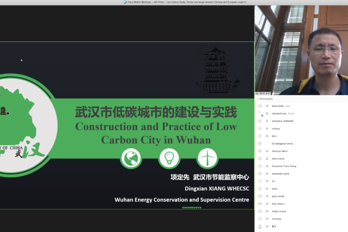Select participant name Intern Sarah
348x232 pixels.
[278, 158]
